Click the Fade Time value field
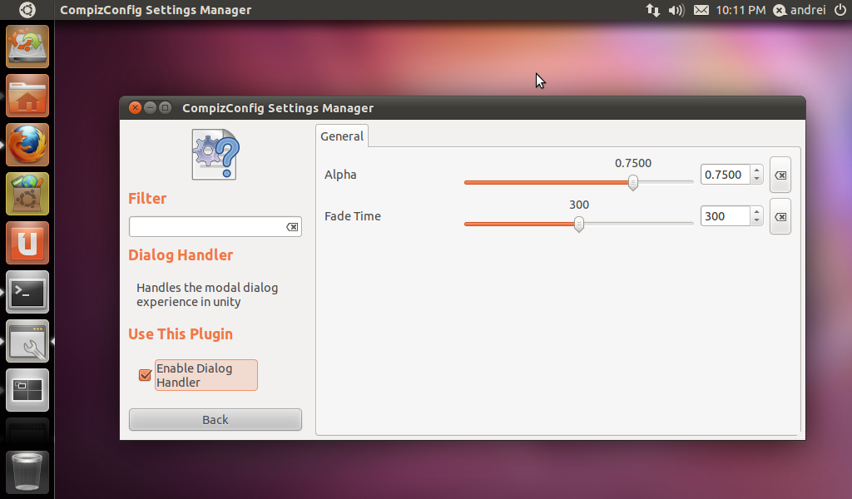This screenshot has height=499, width=852. [726, 216]
